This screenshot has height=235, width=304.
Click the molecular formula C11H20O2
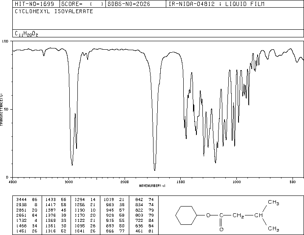26,34
